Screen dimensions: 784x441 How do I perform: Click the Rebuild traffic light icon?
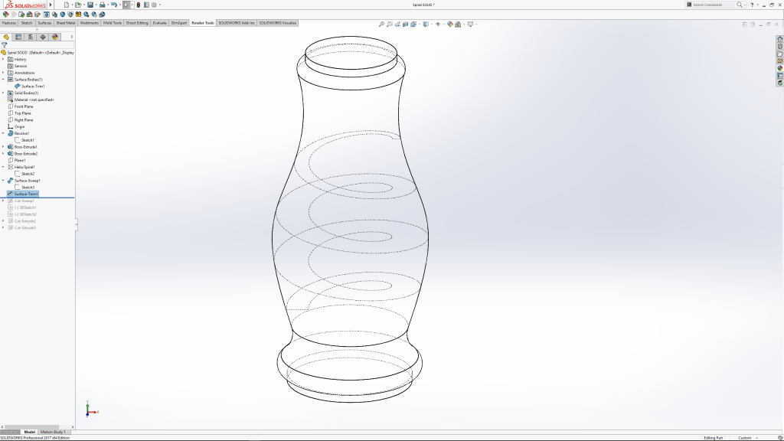(138, 5)
